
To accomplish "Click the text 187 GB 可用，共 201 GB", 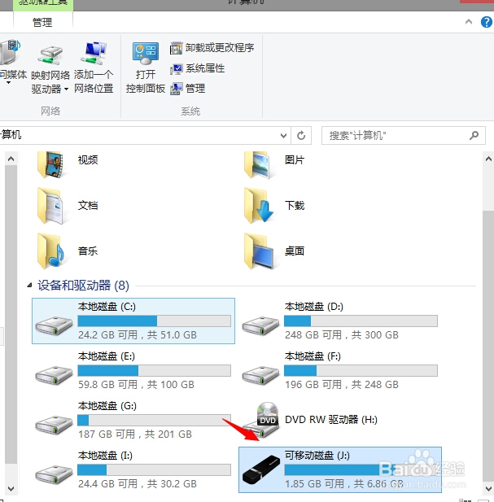I will [135, 434].
